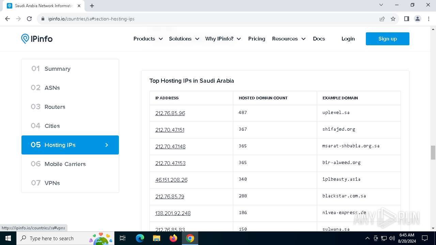
Task: Expand the Resources menu
Action: (289, 39)
